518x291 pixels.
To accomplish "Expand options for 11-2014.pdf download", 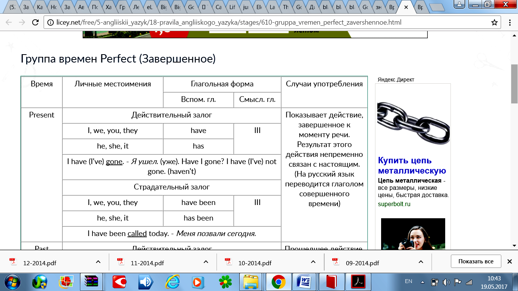I will tap(206, 262).
